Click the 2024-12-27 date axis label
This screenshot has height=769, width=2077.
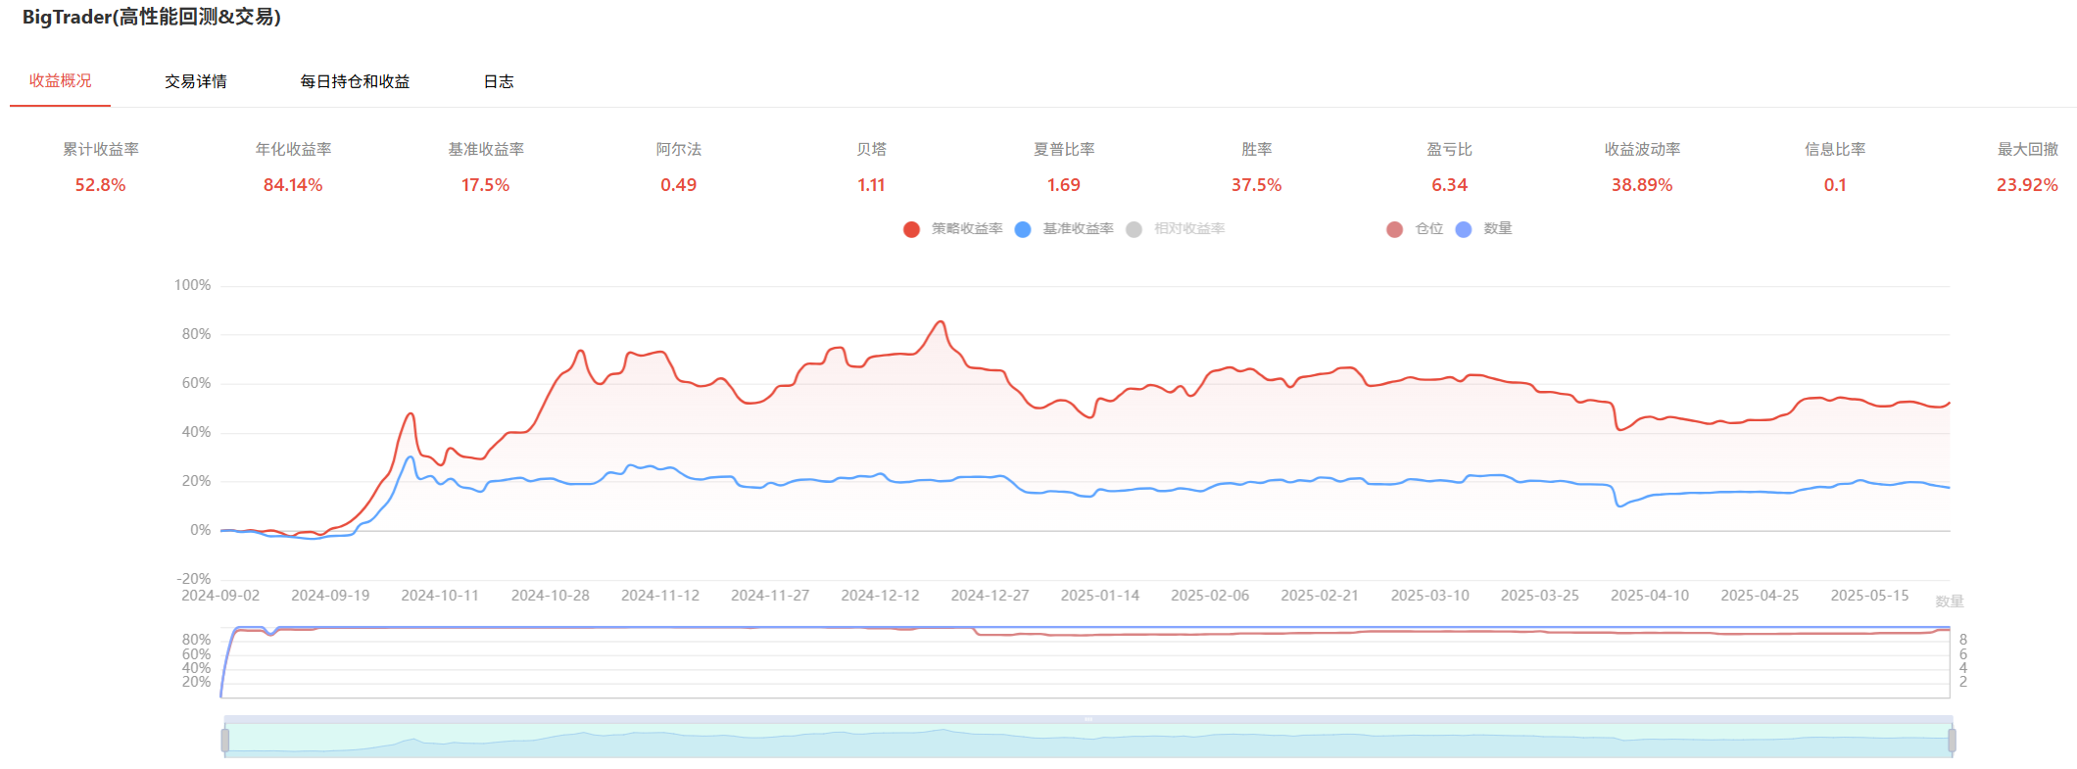pos(990,596)
